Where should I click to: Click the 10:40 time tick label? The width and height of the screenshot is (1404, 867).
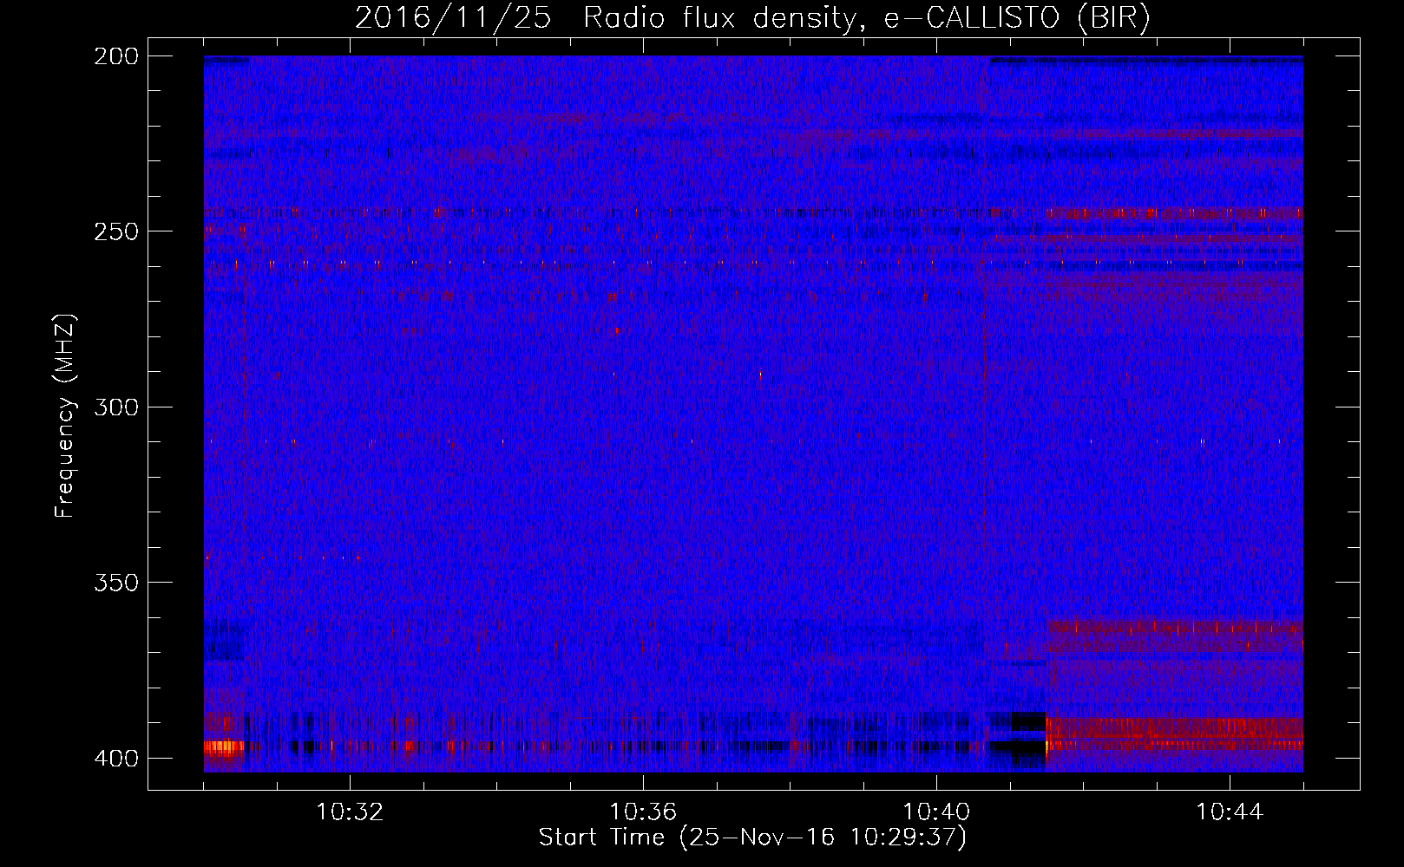click(x=936, y=812)
